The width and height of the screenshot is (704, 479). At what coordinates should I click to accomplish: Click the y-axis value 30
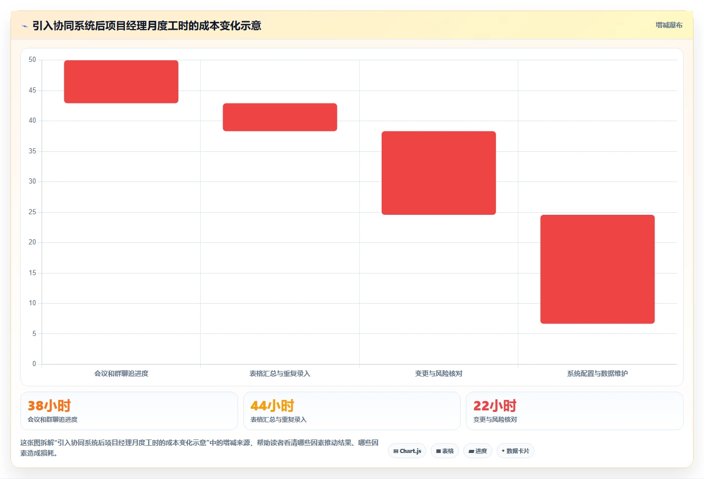[32, 182]
